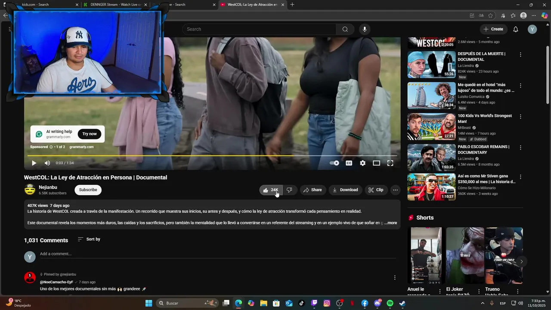Image resolution: width=551 pixels, height=310 pixels.
Task: Open Spotify from the taskbar
Action: (390, 303)
